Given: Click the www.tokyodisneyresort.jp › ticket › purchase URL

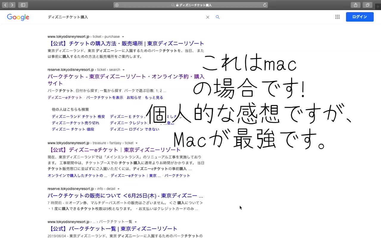Looking at the screenshot, I should click(84, 37).
